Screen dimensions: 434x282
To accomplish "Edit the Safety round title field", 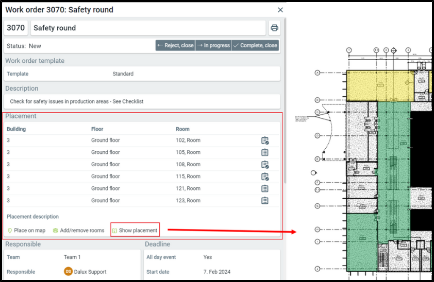I will tap(148, 28).
